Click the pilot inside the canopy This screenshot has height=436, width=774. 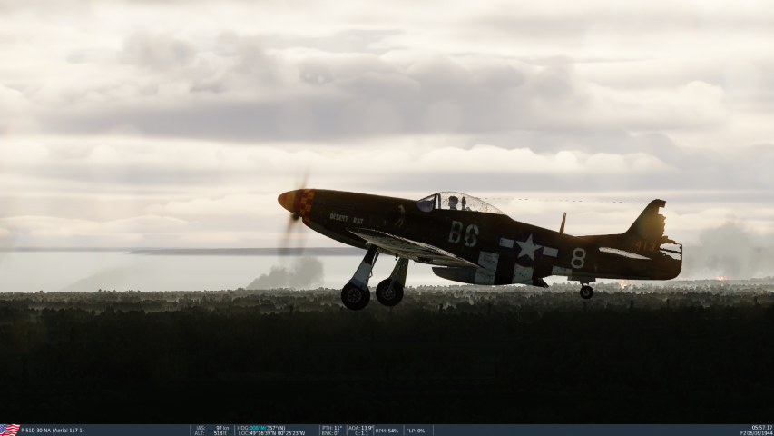[x=453, y=203]
